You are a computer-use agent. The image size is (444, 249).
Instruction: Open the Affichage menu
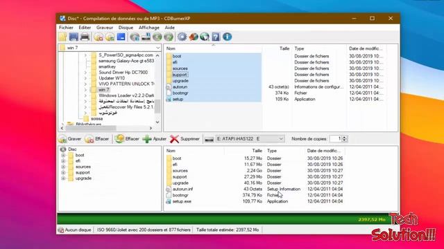point(149,28)
